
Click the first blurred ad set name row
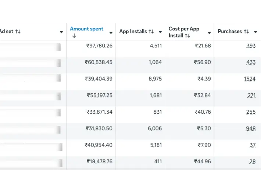coord(29,46)
